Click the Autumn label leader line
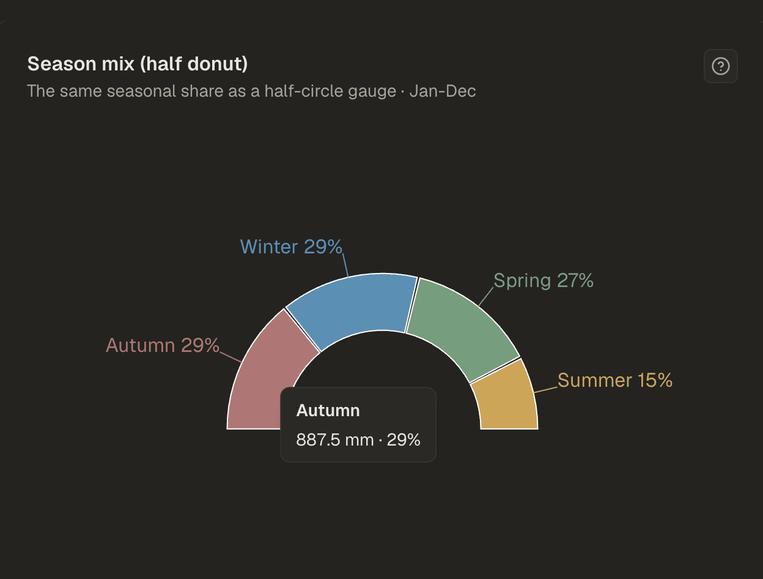763x579 pixels. pos(230,356)
